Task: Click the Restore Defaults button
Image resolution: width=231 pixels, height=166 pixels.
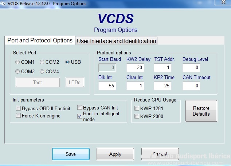Action: (x=201, y=111)
